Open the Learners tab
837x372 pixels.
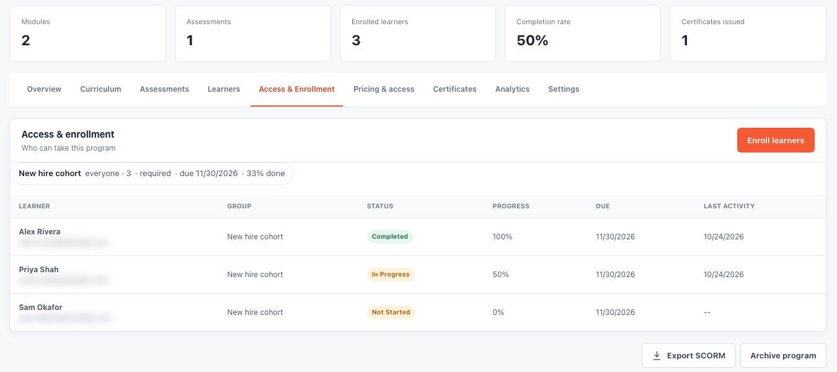click(x=224, y=89)
